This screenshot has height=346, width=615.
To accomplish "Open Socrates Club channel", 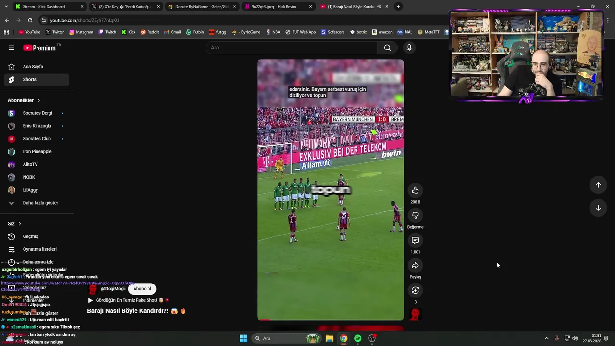I will click(x=37, y=139).
